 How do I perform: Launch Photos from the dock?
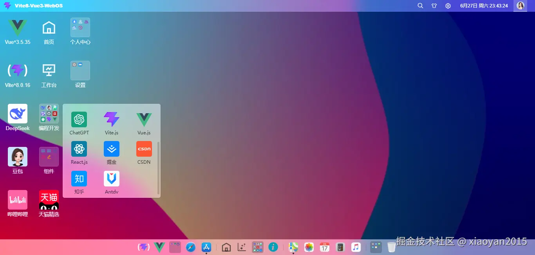309,247
